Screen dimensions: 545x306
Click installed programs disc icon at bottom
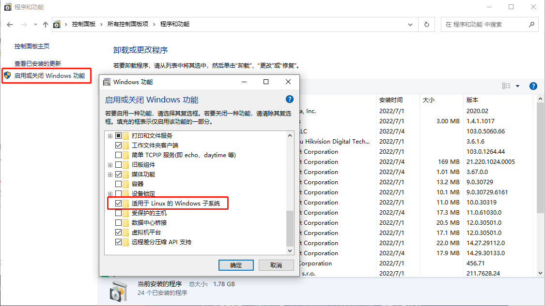(x=119, y=291)
